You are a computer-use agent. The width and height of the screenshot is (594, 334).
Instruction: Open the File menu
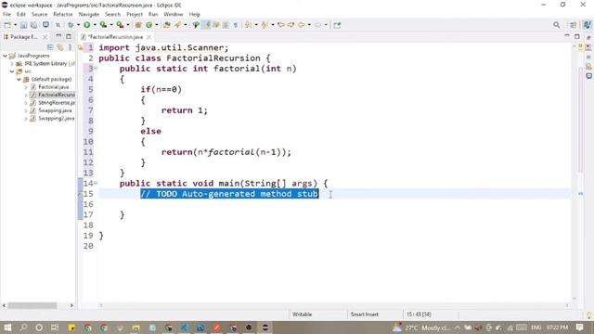(x=6, y=15)
